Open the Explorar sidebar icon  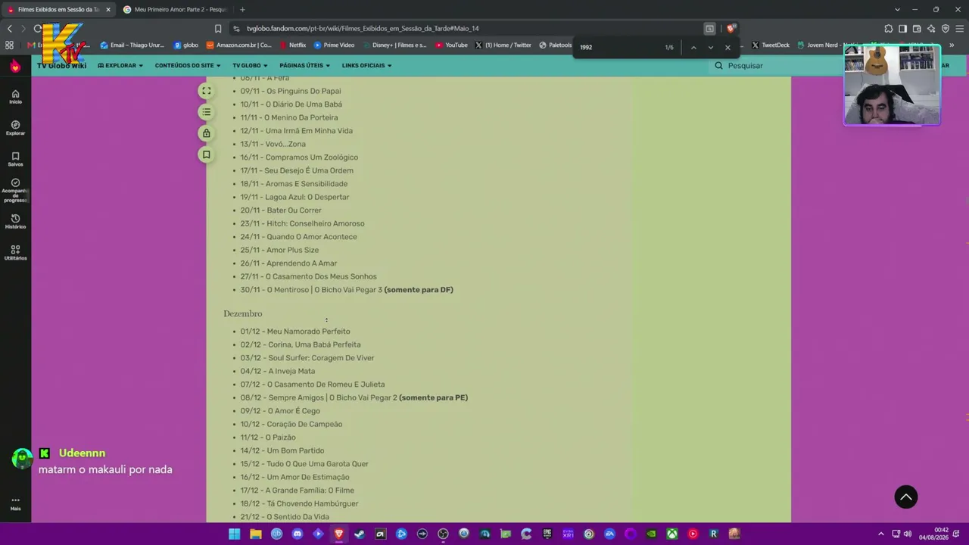click(x=15, y=128)
